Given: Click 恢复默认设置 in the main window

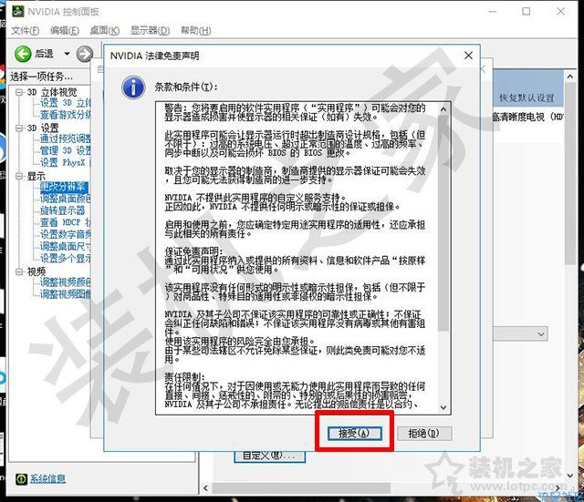Looking at the screenshot, I should pyautogui.click(x=527, y=97).
